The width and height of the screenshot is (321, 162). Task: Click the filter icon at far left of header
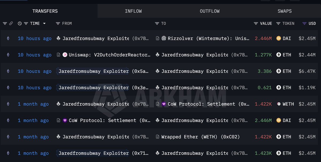point(5,24)
